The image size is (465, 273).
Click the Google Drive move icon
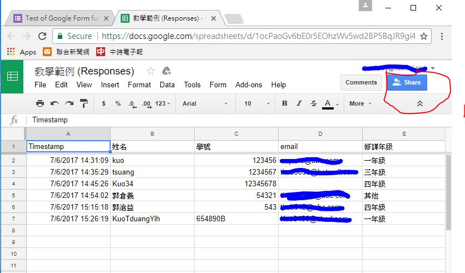[x=166, y=71]
